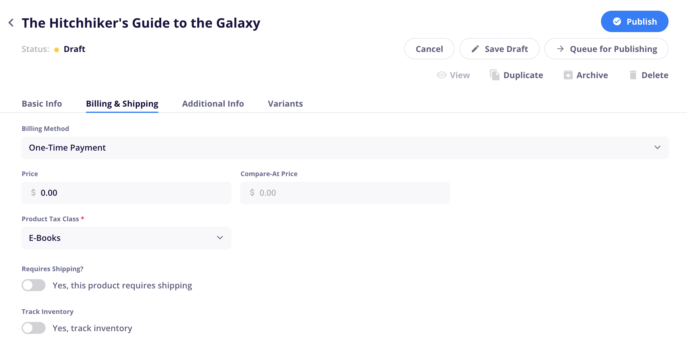This screenshot has height=357, width=687.
Task: Click the Cancel button
Action: coord(429,49)
